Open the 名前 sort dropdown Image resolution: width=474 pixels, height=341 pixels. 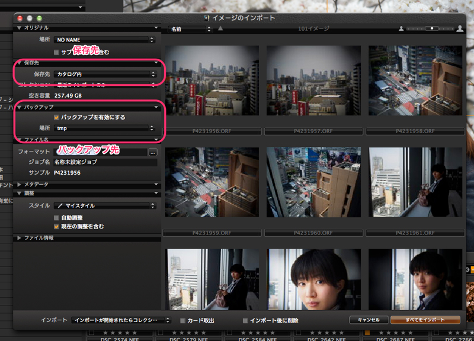[x=188, y=28]
